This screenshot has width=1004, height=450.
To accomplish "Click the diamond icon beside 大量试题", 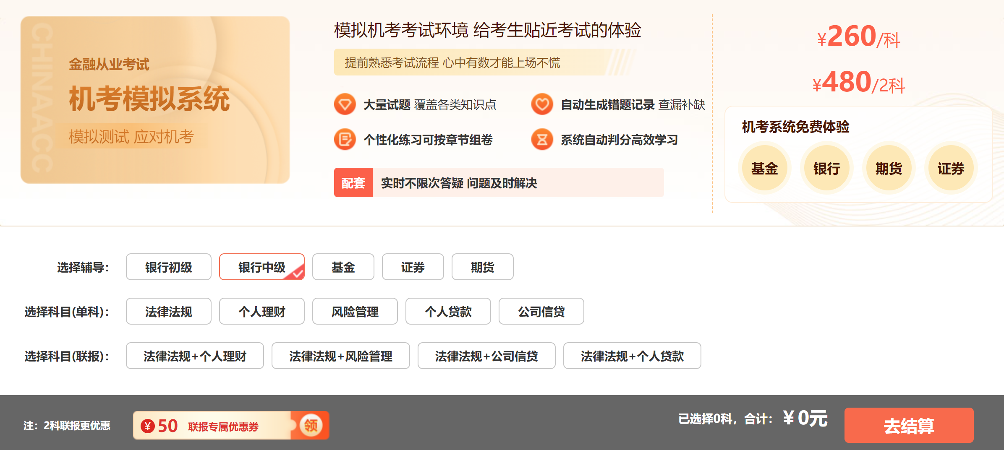I will pos(345,104).
